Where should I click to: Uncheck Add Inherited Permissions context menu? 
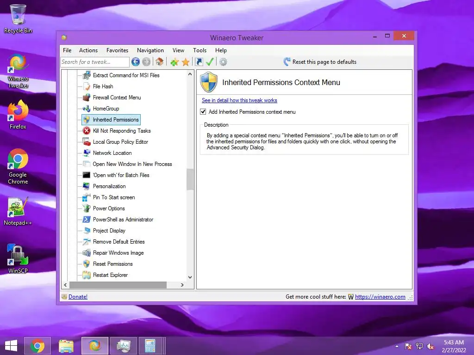[x=203, y=112]
